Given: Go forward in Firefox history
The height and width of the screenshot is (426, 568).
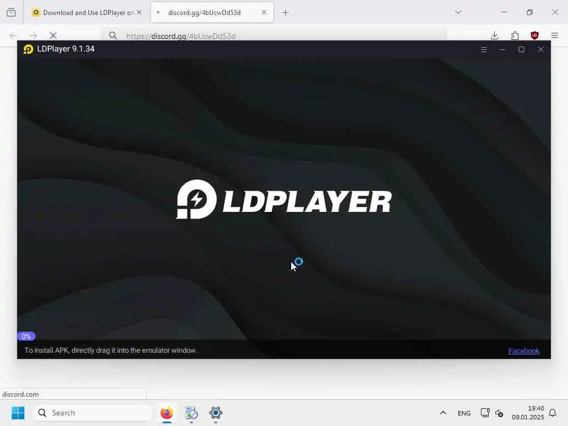Looking at the screenshot, I should 33,35.
